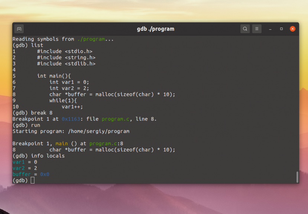The height and width of the screenshot is (214, 308).
Task: Click the blue '0x0' buffer value
Action: (45, 174)
